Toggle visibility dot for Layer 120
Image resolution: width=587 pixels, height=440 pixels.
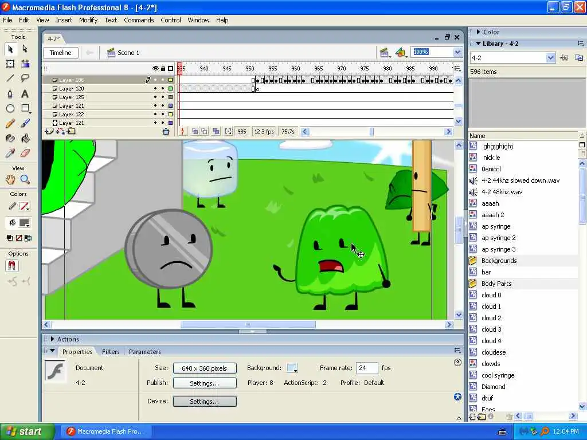click(155, 89)
